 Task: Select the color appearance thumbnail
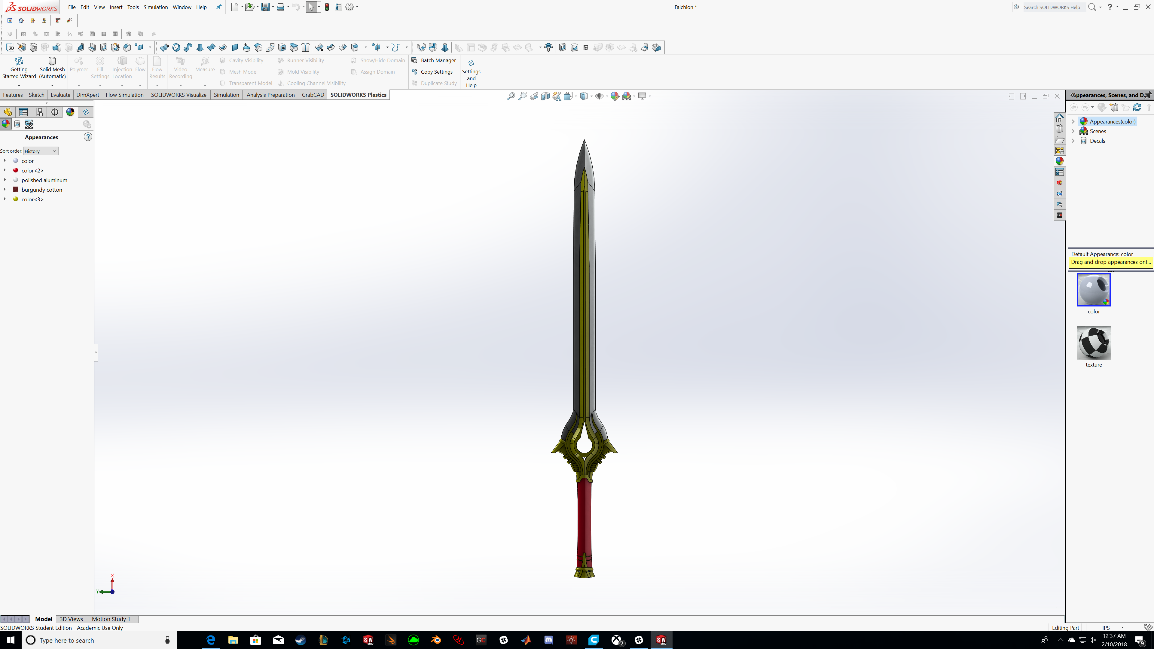coord(1094,290)
